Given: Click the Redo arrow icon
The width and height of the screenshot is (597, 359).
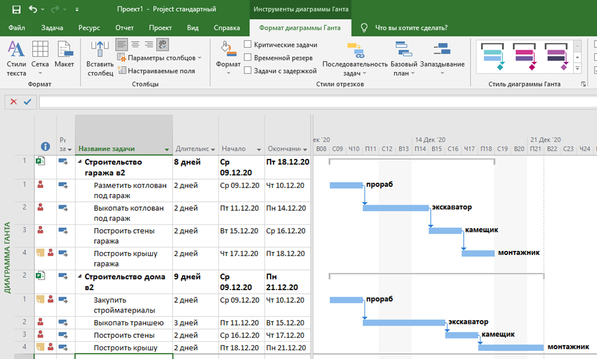Looking at the screenshot, I should click(55, 9).
